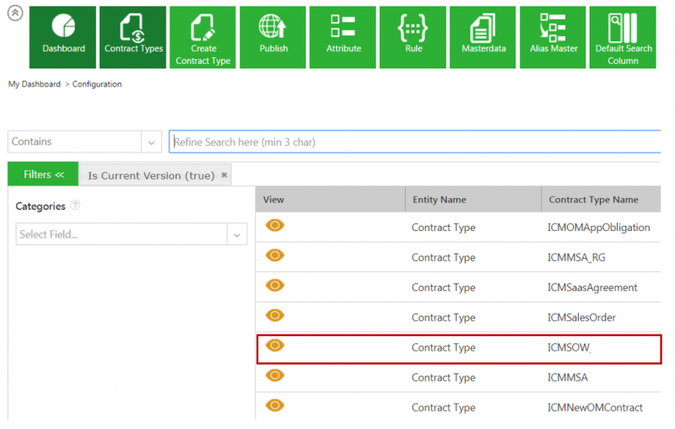Click the Refine Search input field
This screenshot has height=429, width=675.
point(413,142)
